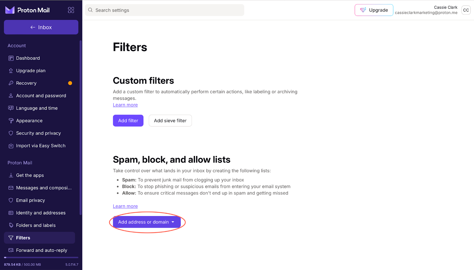Click the Security and privacy shield icon

click(11, 133)
